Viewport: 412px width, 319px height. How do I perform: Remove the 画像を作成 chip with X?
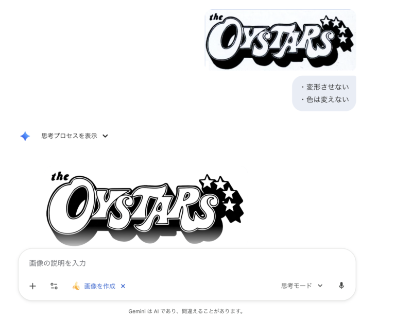tap(123, 286)
